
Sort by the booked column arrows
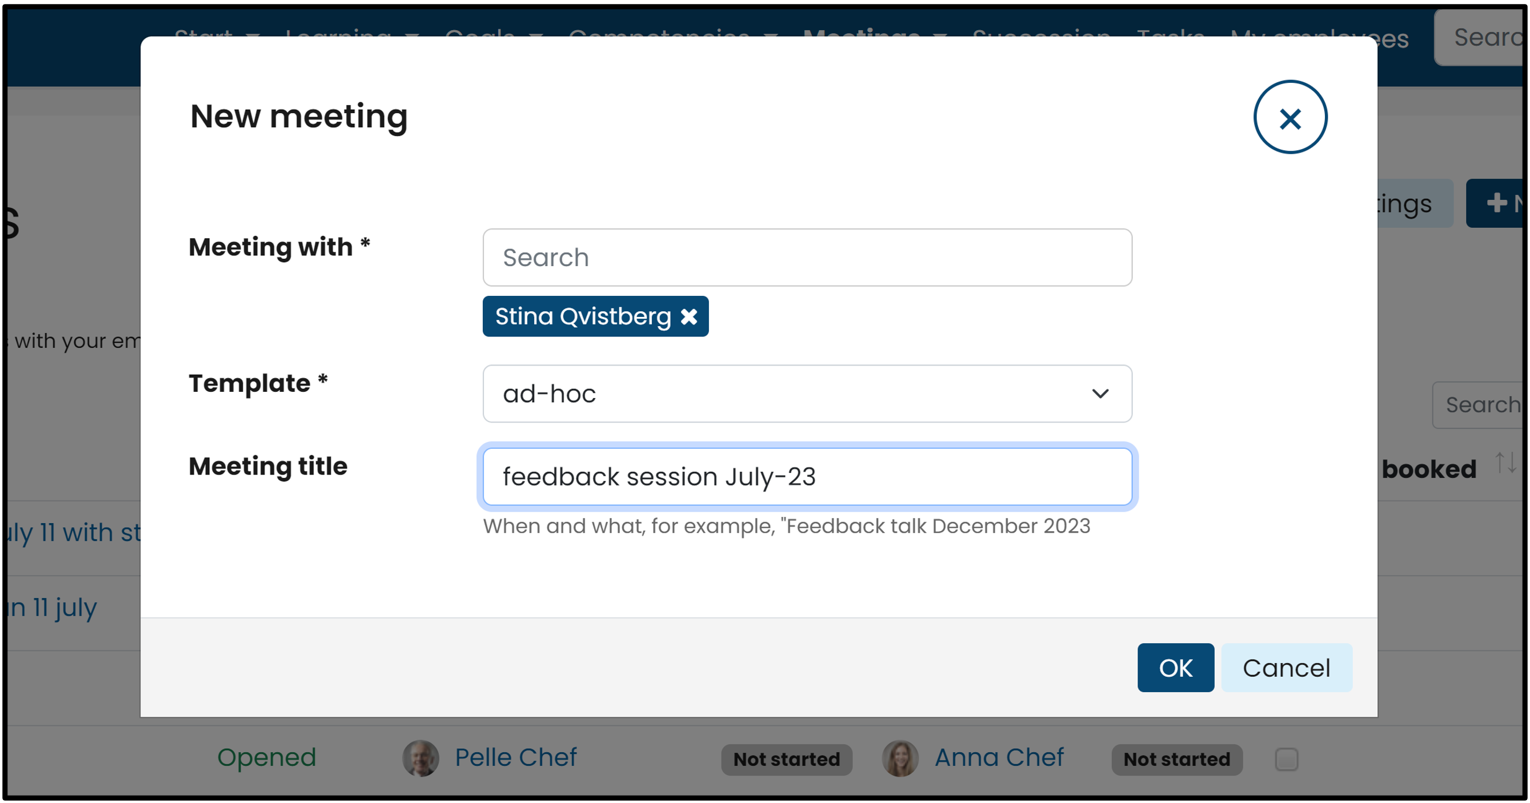(x=1505, y=463)
